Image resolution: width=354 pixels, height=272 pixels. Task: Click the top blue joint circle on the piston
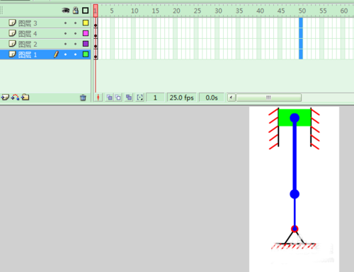(x=295, y=118)
